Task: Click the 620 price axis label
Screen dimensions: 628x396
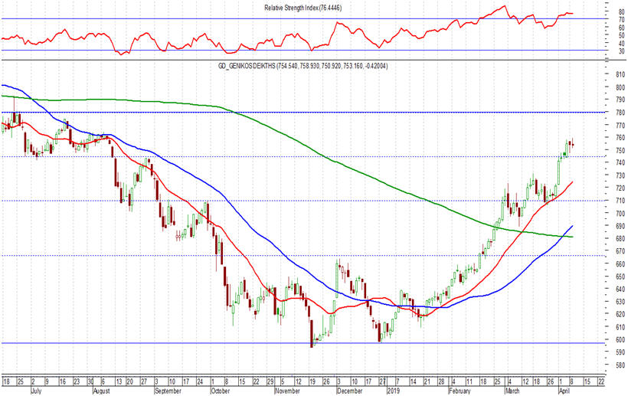Action: [x=620, y=315]
